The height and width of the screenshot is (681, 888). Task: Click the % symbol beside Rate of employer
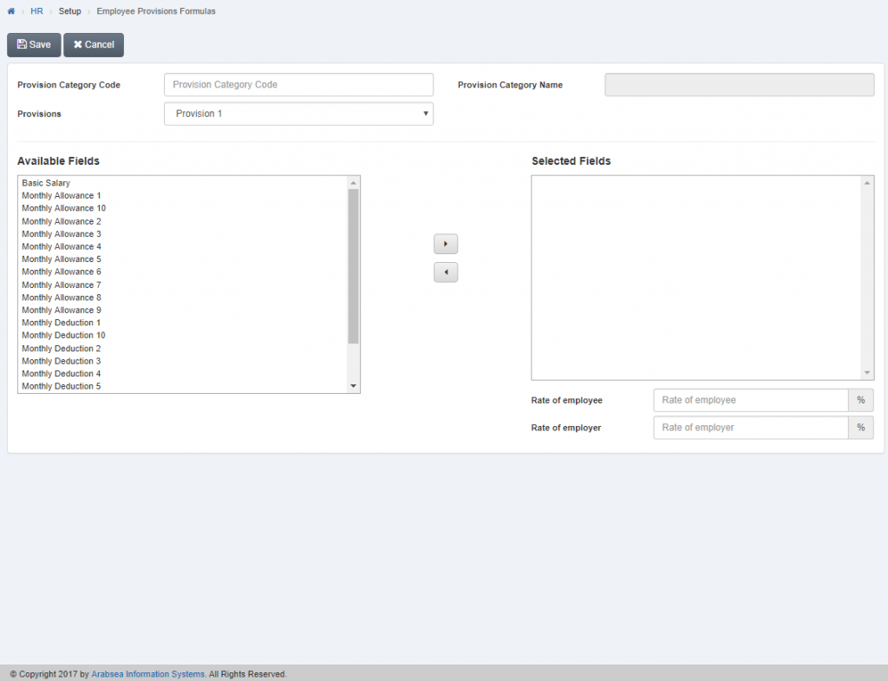click(860, 427)
